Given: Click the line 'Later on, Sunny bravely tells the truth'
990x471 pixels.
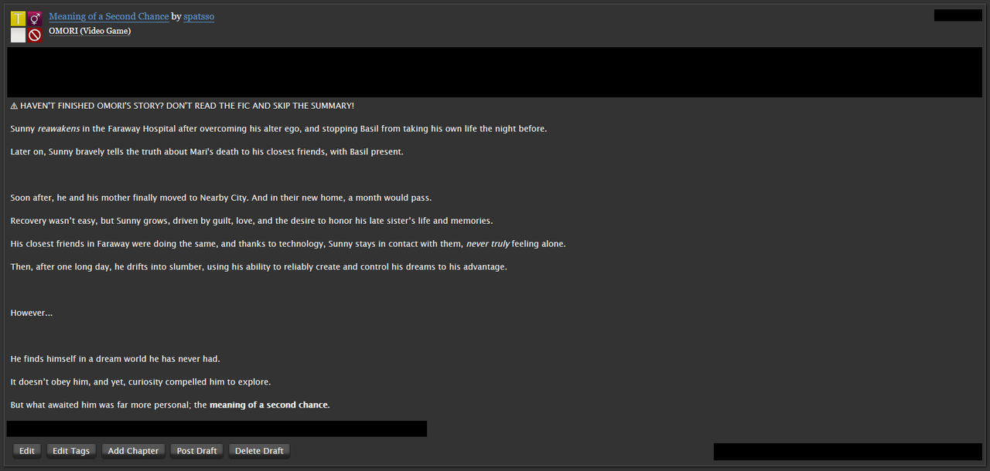Looking at the screenshot, I should 207,152.
